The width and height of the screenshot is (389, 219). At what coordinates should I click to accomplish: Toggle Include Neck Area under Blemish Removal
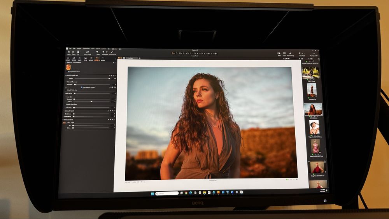click(66, 90)
